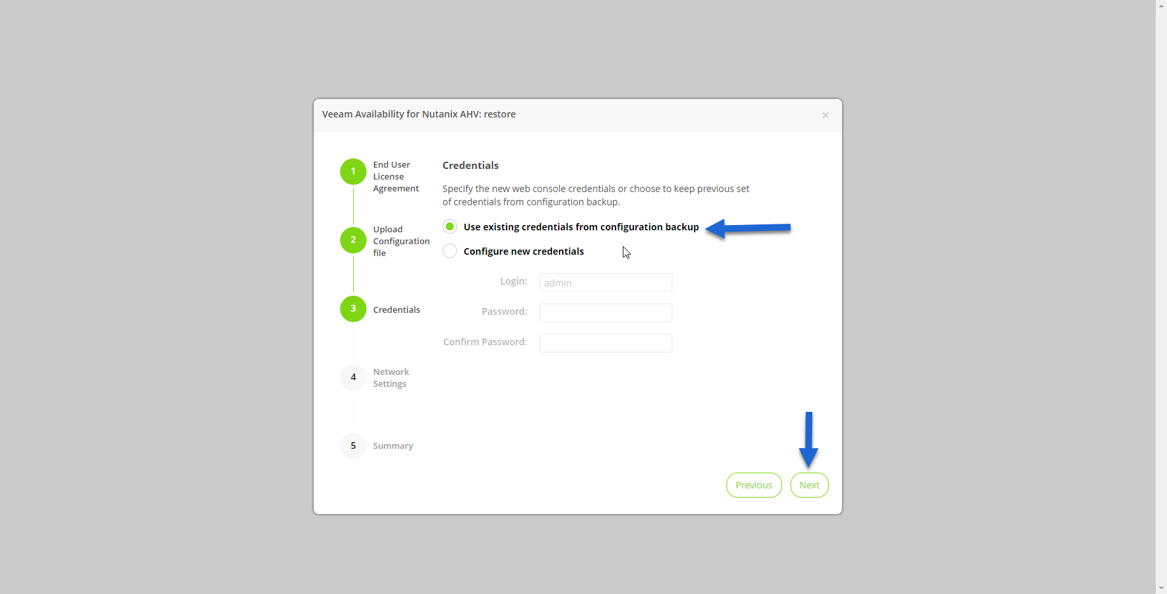Select Configure new credentials radio button
1167x594 pixels.
[x=450, y=251]
